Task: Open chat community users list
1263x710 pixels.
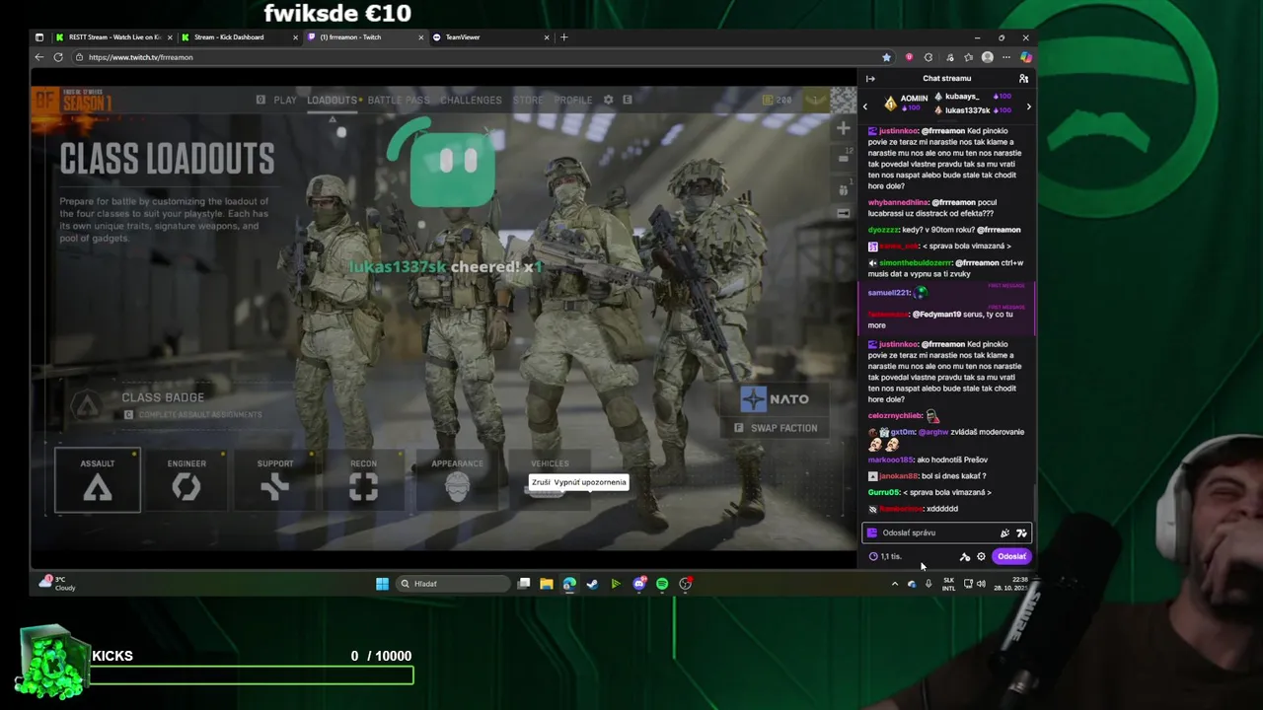Action: pyautogui.click(x=1023, y=79)
